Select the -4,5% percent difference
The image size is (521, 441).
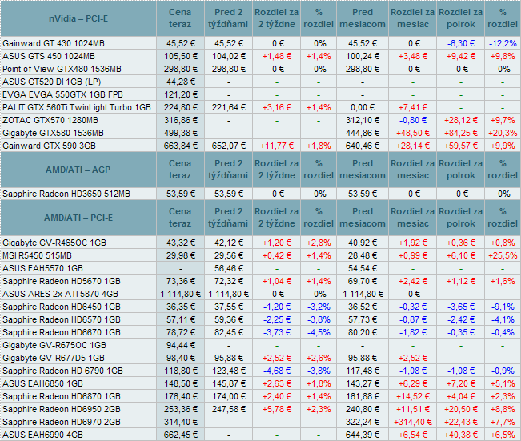319,332
